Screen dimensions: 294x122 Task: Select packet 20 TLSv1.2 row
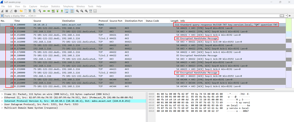tap(142, 56)
